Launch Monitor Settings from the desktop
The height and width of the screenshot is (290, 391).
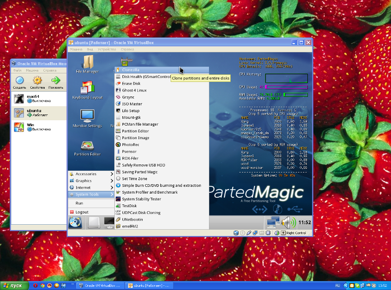pyautogui.click(x=87, y=118)
